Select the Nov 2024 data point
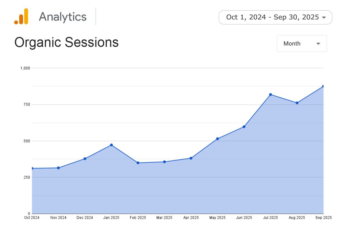 58,168
